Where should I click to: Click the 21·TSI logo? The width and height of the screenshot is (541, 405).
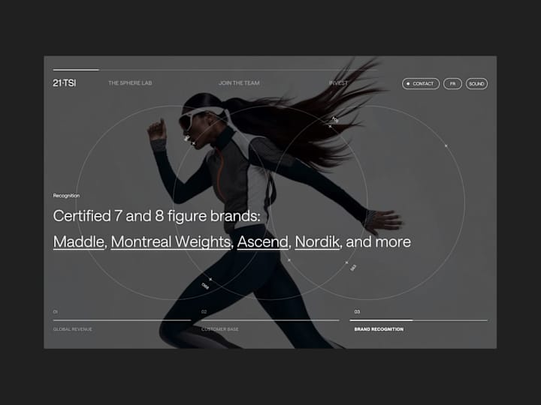click(65, 83)
